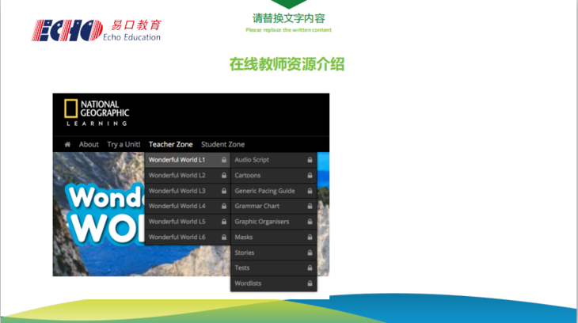The width and height of the screenshot is (578, 323).
Task: Click the home icon in the navigation bar
Action: (x=67, y=145)
